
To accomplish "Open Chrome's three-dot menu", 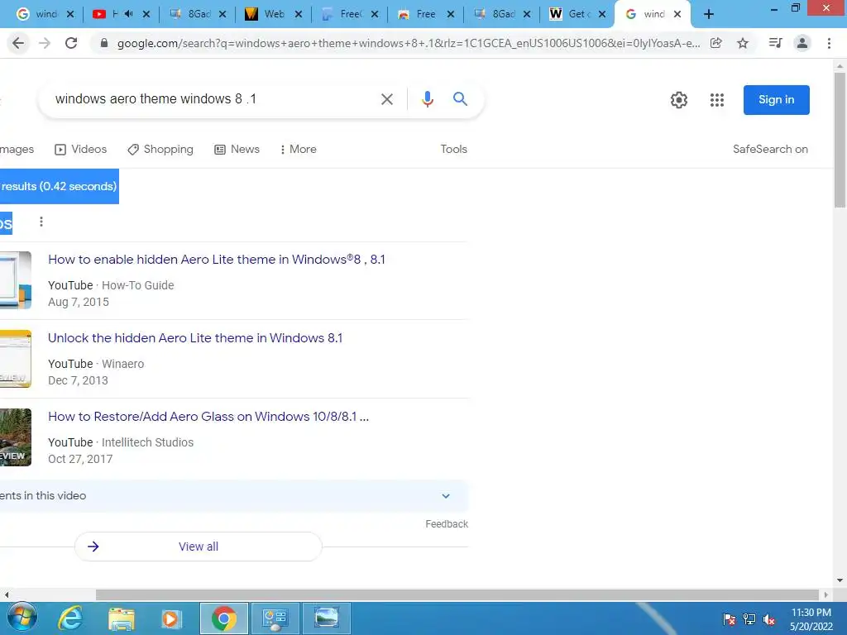I will 829,43.
